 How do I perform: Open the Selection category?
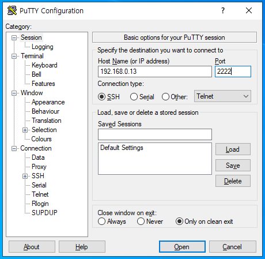[44, 130]
